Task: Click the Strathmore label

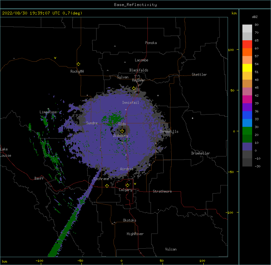Action: 162,191
